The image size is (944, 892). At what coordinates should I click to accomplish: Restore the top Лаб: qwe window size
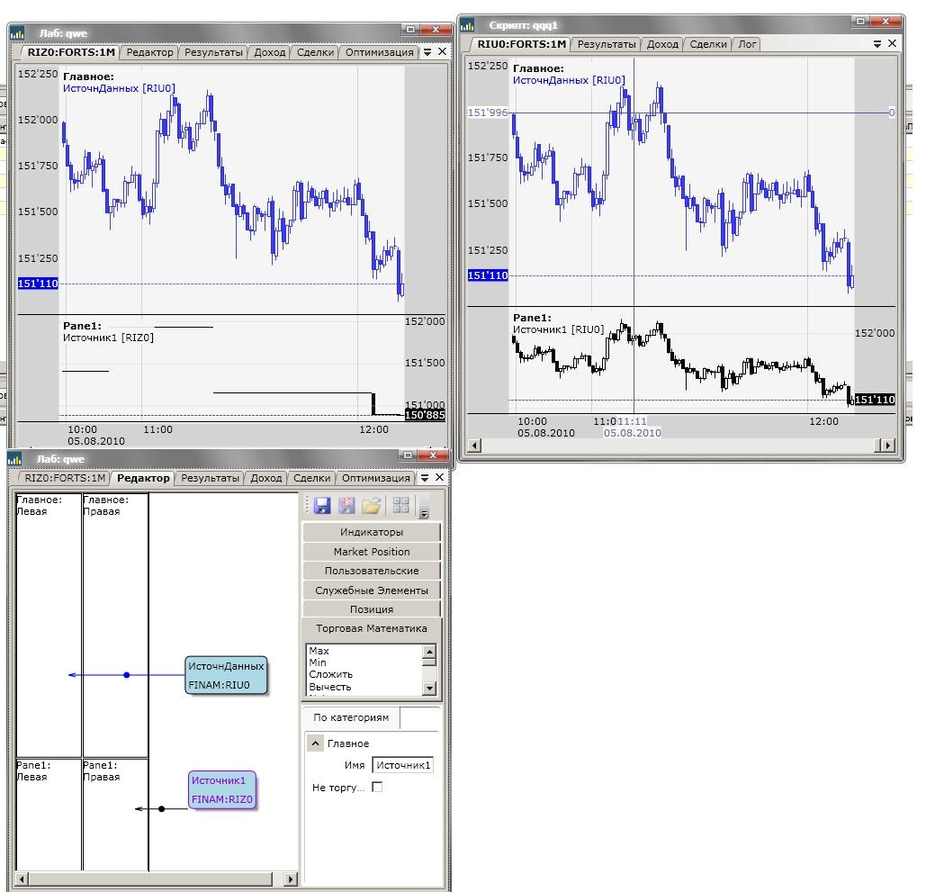click(410, 29)
